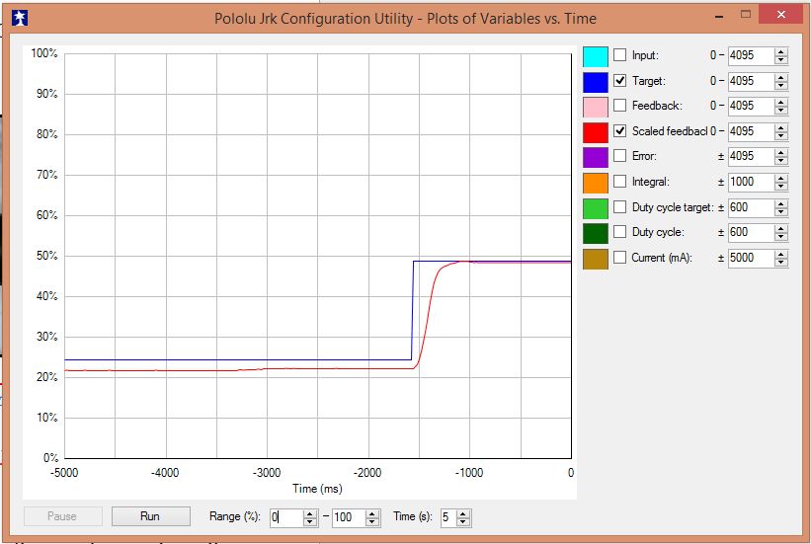
Task: Click the 'Time (ms)' axis title
Action: [x=317, y=489]
